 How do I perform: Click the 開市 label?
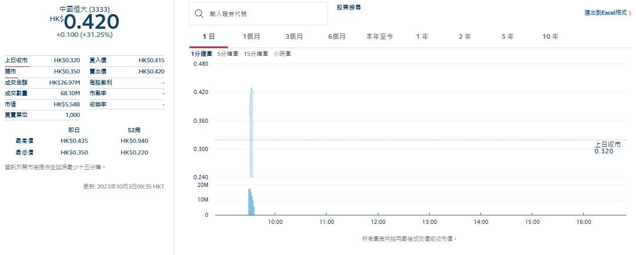[11, 71]
